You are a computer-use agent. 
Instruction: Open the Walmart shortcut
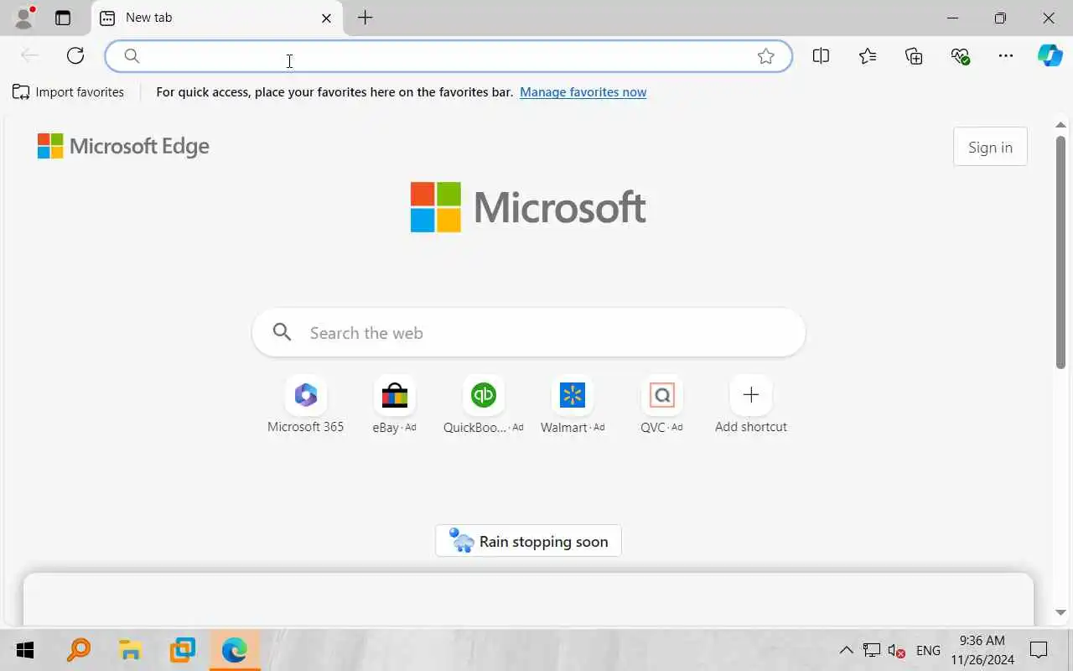point(573,404)
